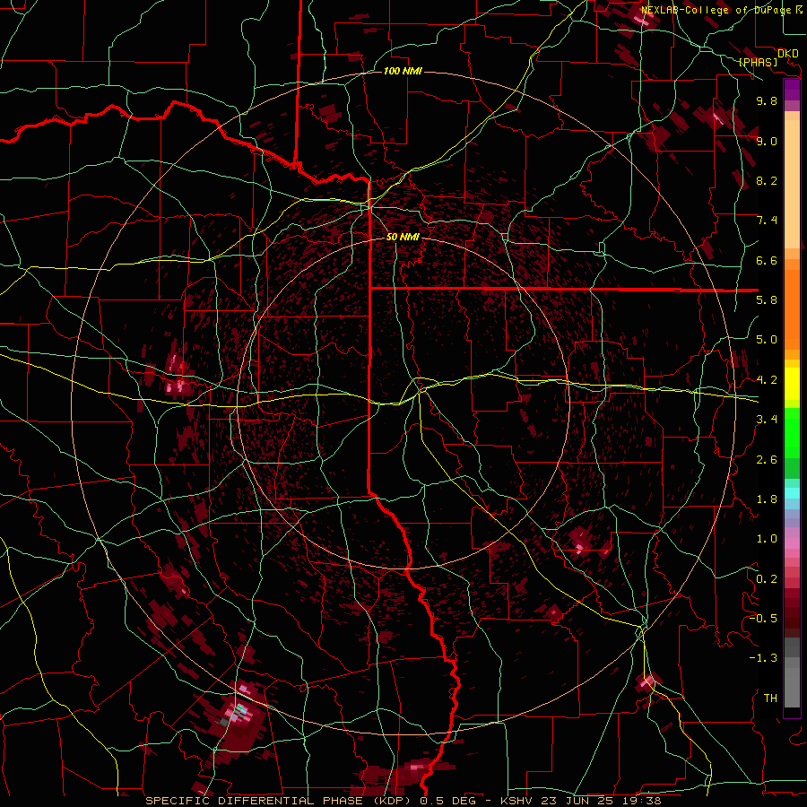Click the yellow segment of the color bar
This screenshot has height=807, width=807.
792,384
